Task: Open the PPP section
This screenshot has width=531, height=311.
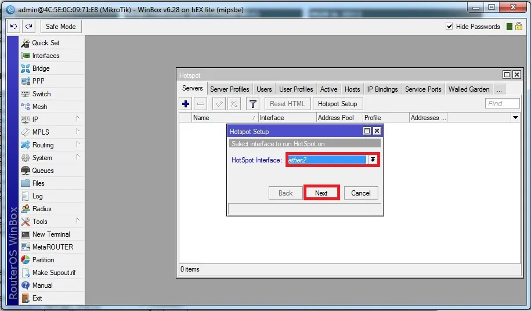Action: 52,81
